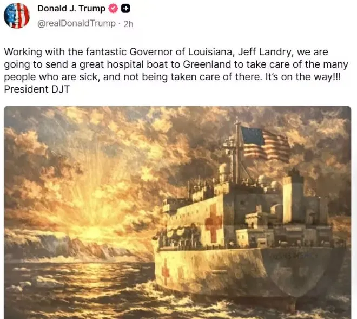Click "It's on the way!!!" sentence
This screenshot has height=319, width=357.
pos(303,77)
